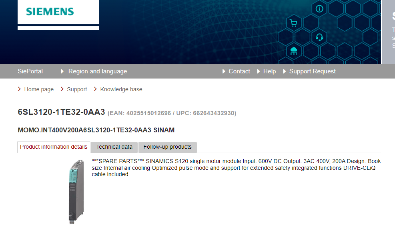Click the Siemens logo

(x=50, y=11)
